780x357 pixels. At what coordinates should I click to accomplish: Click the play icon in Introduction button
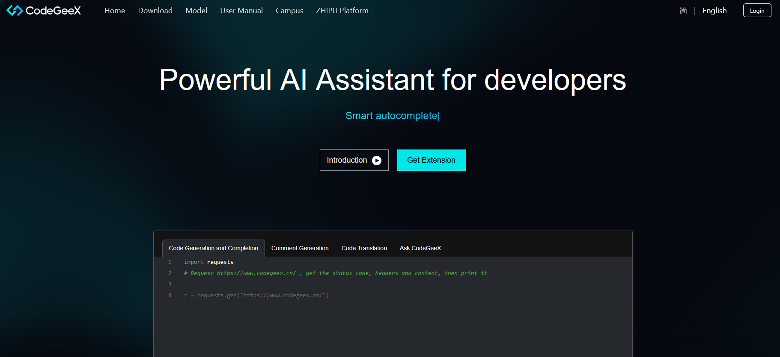tap(377, 161)
